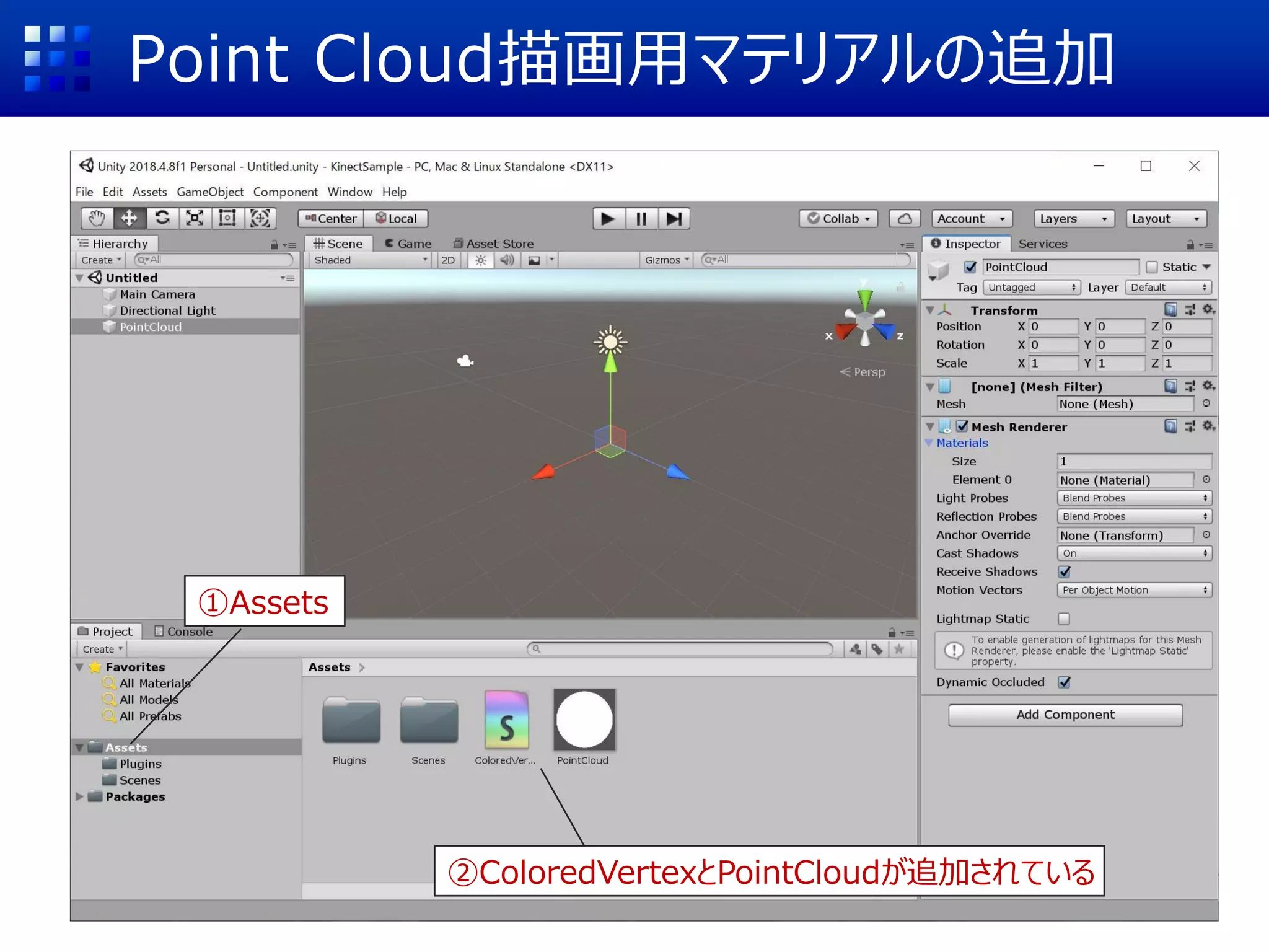This screenshot has height=952, width=1269.
Task: Select the PointCloud material asset
Action: coord(584,728)
